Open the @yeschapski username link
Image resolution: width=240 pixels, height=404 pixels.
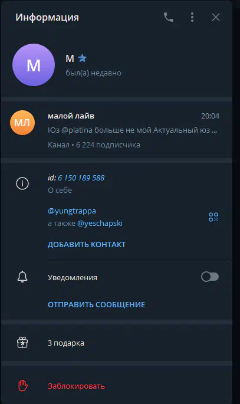tap(100, 223)
